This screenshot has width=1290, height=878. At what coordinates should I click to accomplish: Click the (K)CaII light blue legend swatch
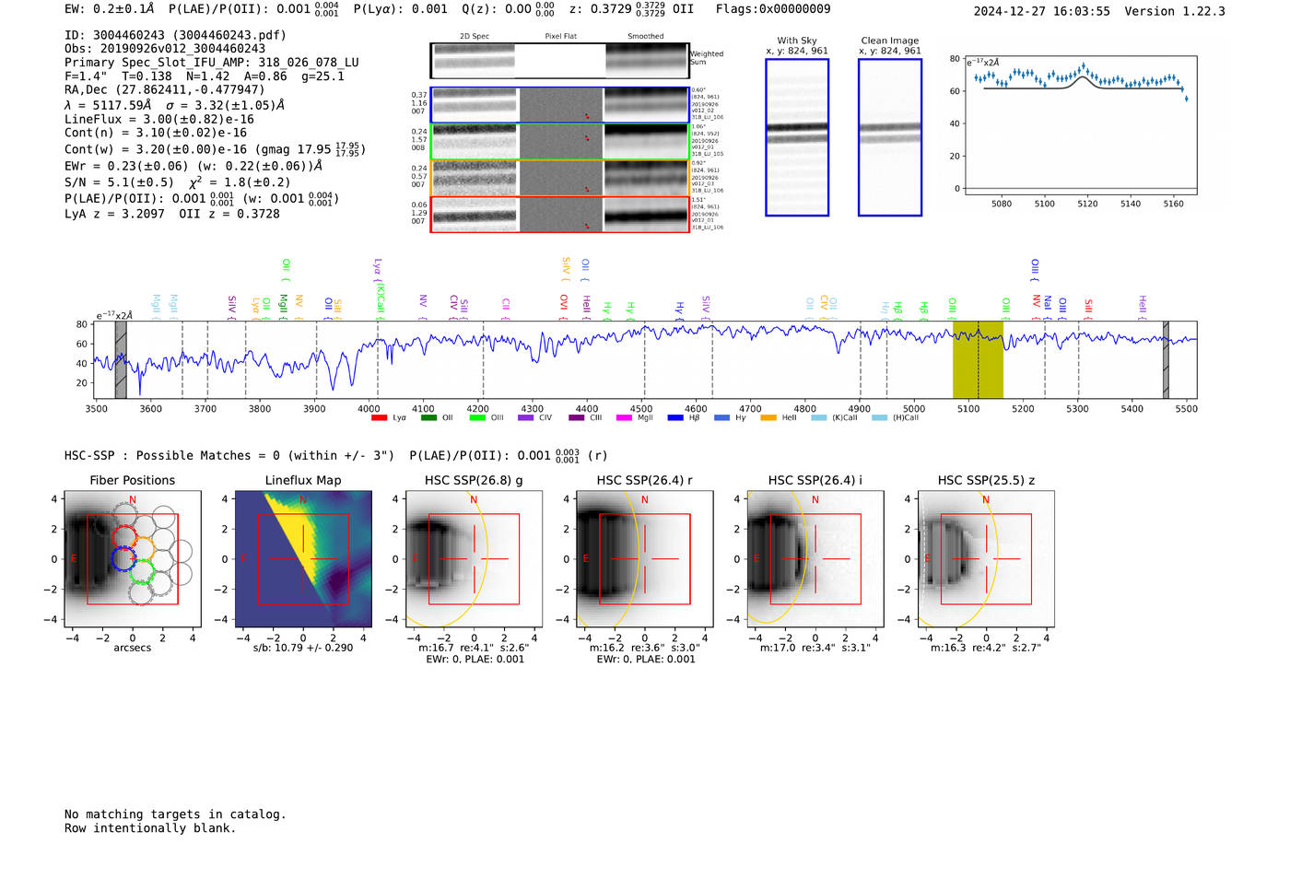[x=819, y=418]
